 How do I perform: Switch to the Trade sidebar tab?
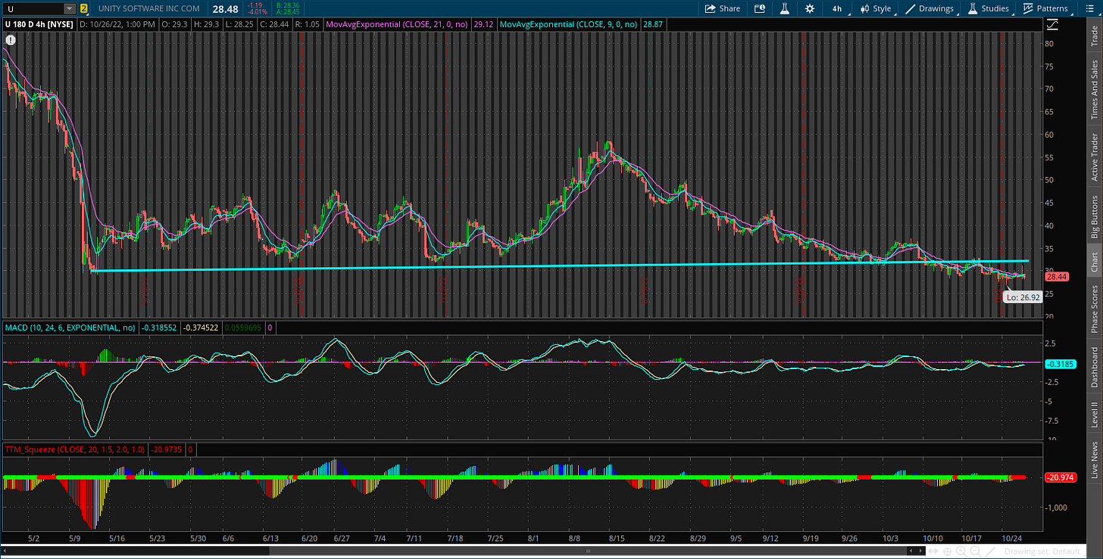pyautogui.click(x=1094, y=35)
